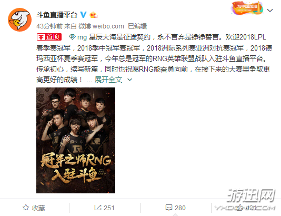Like the post via thumbs-up 421
Viewport: 281px width, 216px height.
click(247, 208)
